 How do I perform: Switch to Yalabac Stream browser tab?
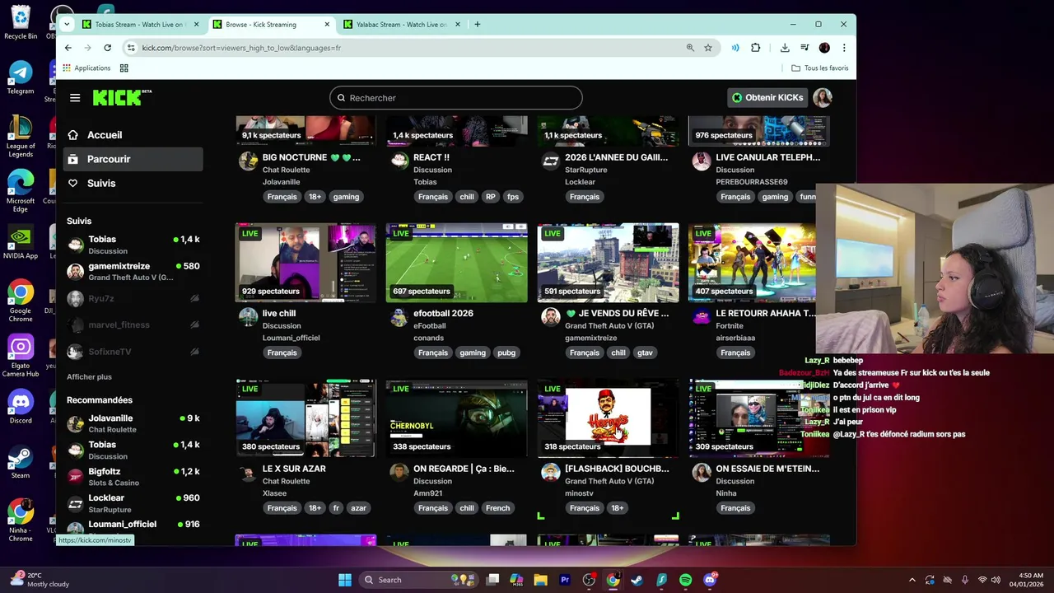coord(401,25)
